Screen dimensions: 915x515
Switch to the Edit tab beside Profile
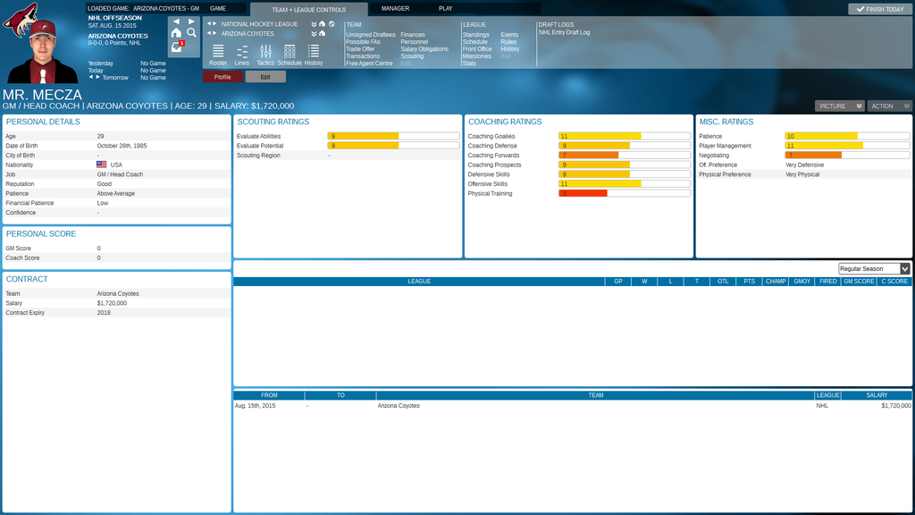[x=265, y=77]
